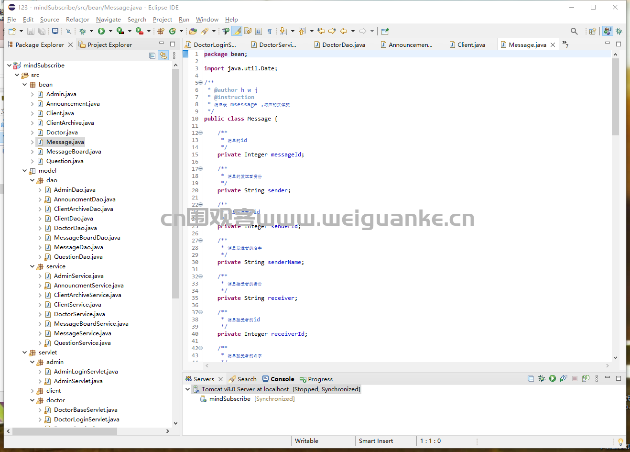The height and width of the screenshot is (452, 630).
Task: Click the New Java Package icon
Action: coord(161,31)
